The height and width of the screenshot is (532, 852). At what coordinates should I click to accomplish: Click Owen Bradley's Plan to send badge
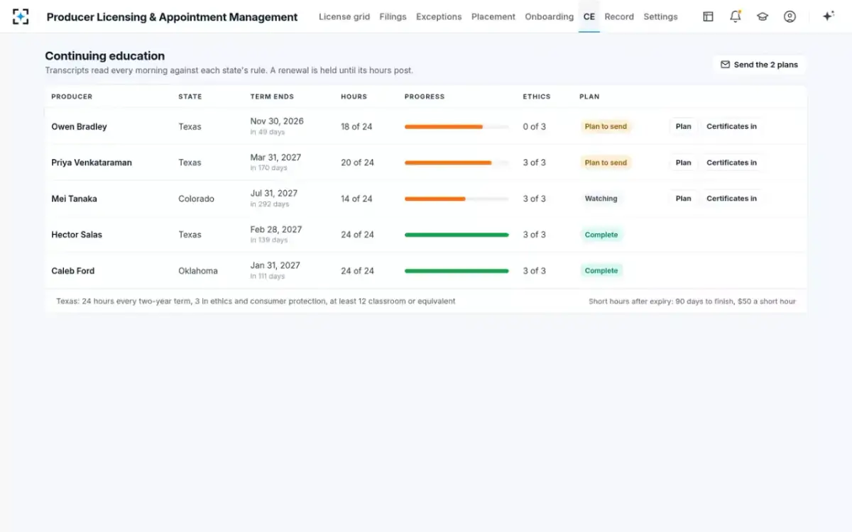click(x=606, y=127)
